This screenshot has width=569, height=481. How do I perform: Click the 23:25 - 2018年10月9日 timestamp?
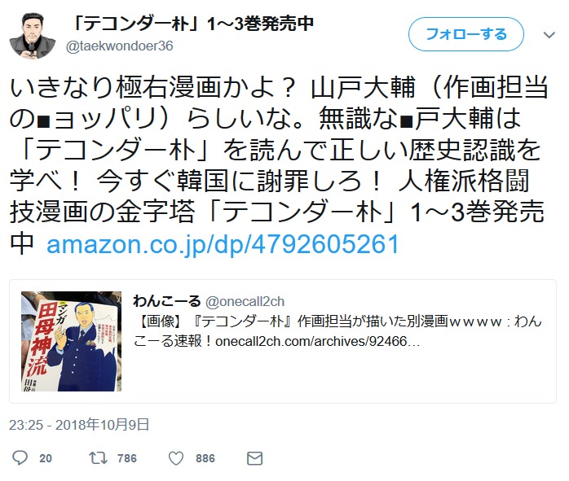click(79, 425)
